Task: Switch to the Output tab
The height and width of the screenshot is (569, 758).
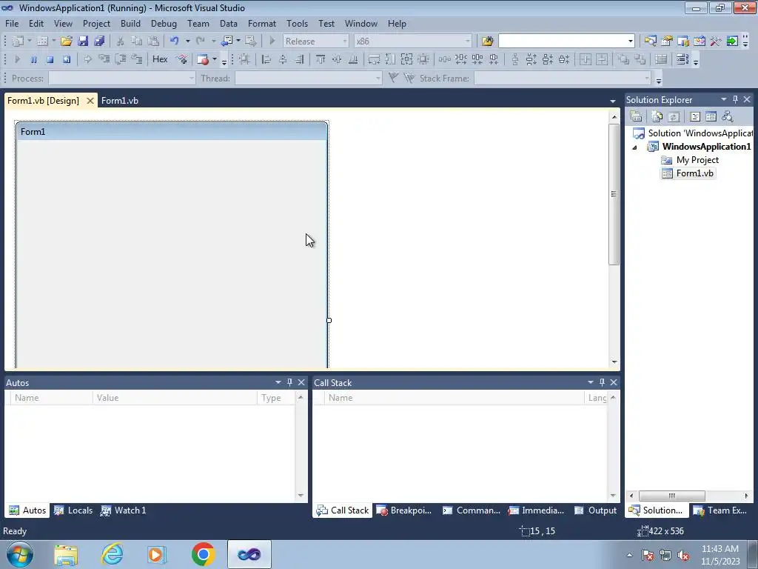Action: (596, 510)
